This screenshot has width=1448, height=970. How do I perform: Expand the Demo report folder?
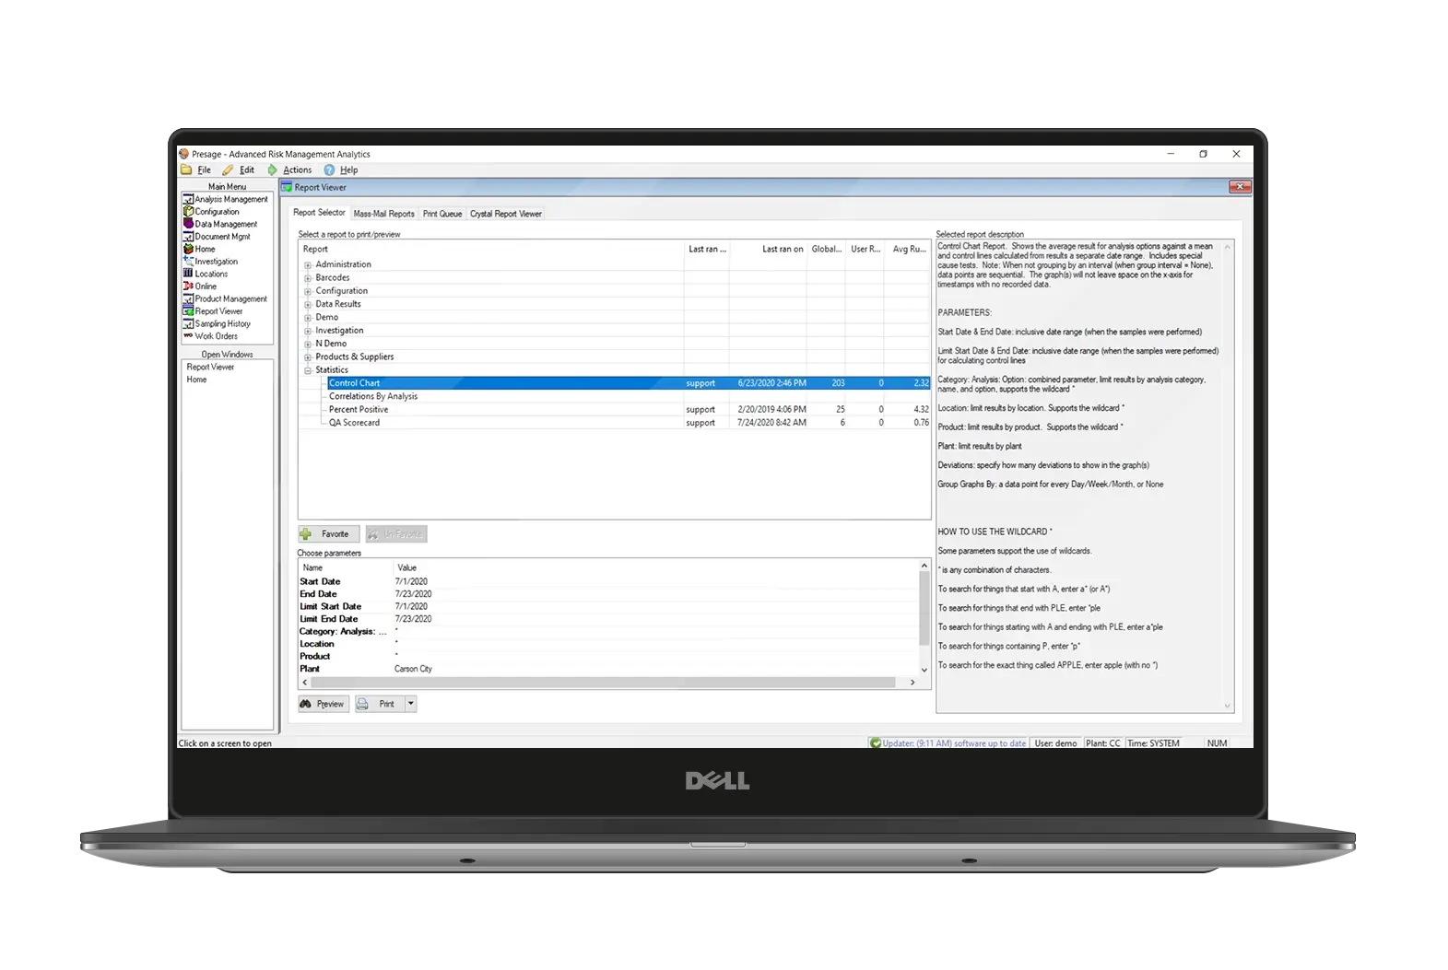click(x=308, y=318)
